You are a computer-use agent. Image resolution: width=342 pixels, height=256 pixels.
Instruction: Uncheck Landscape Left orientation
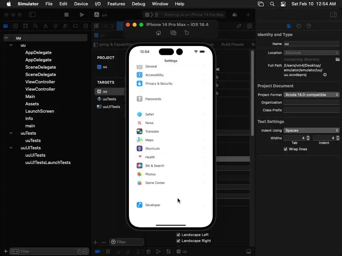coord(178,235)
